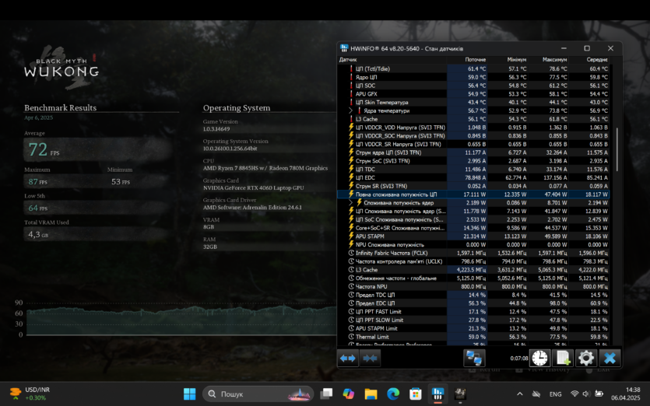Select the ЦП VDDCR_SOC Напруга row
The height and width of the screenshot is (406, 650).
click(x=473, y=136)
